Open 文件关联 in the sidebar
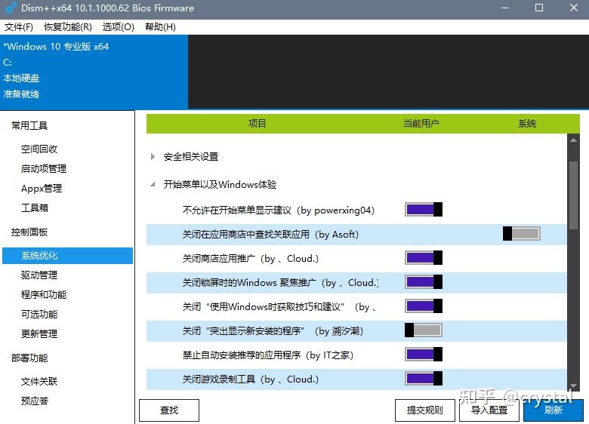 [39, 382]
